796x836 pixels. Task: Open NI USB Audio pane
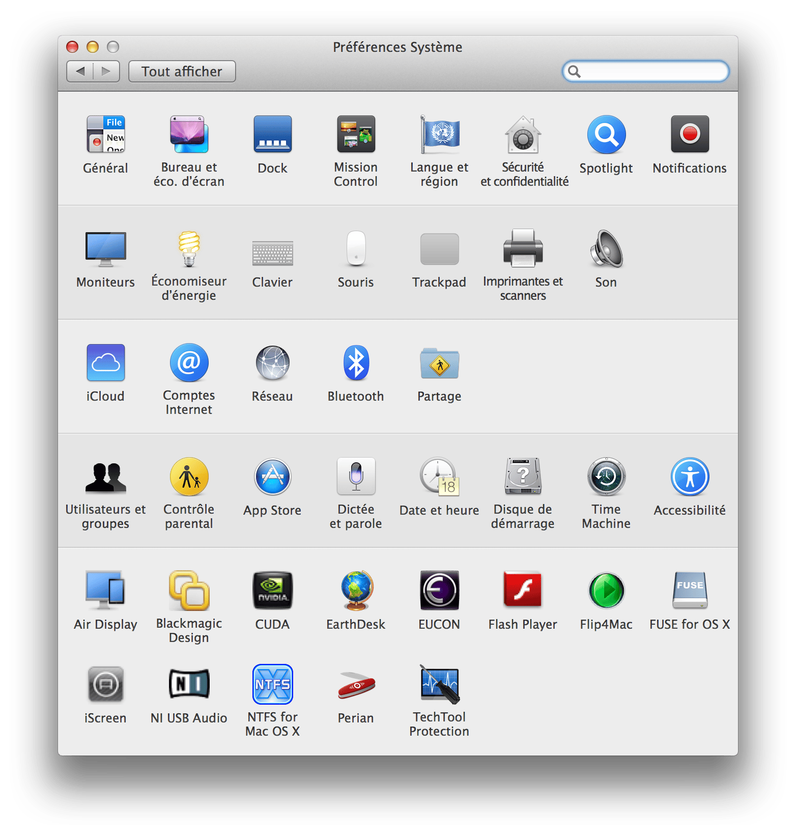tap(189, 684)
